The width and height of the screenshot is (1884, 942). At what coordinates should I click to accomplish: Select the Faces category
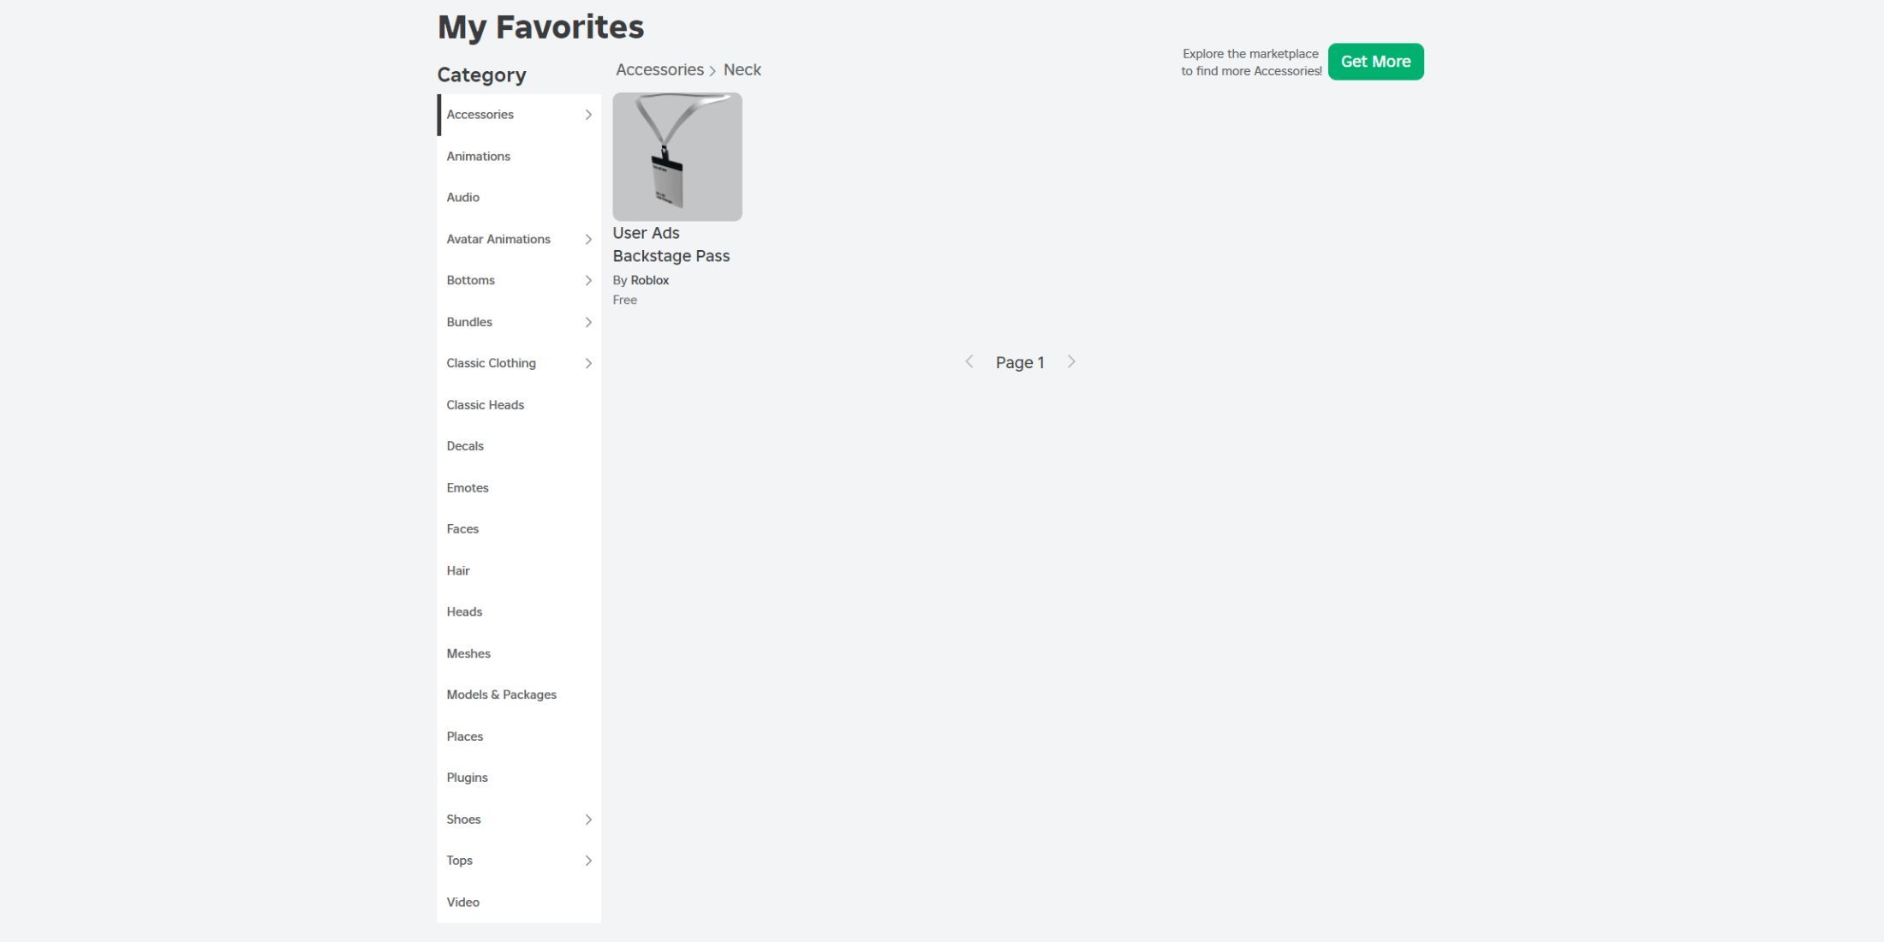click(x=462, y=528)
